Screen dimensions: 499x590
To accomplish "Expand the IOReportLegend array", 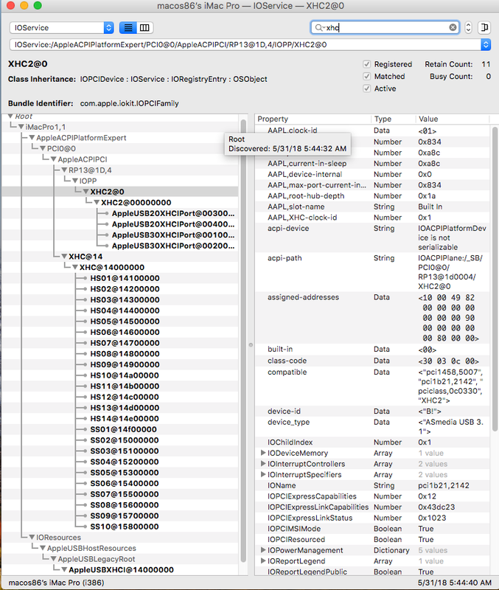I will click(x=263, y=561).
